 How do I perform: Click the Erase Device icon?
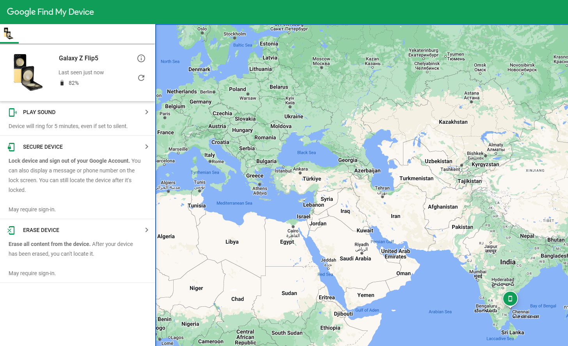(12, 230)
